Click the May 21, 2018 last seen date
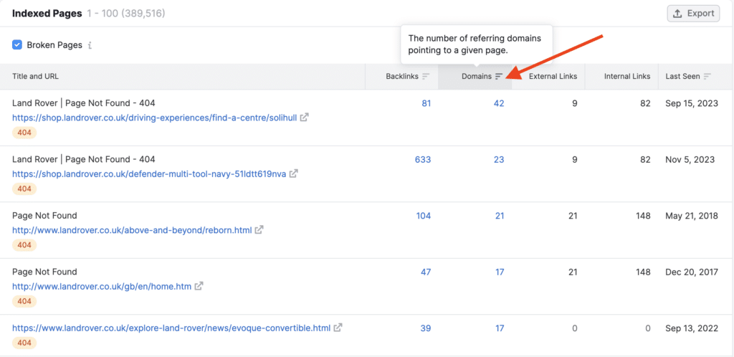 tap(692, 216)
